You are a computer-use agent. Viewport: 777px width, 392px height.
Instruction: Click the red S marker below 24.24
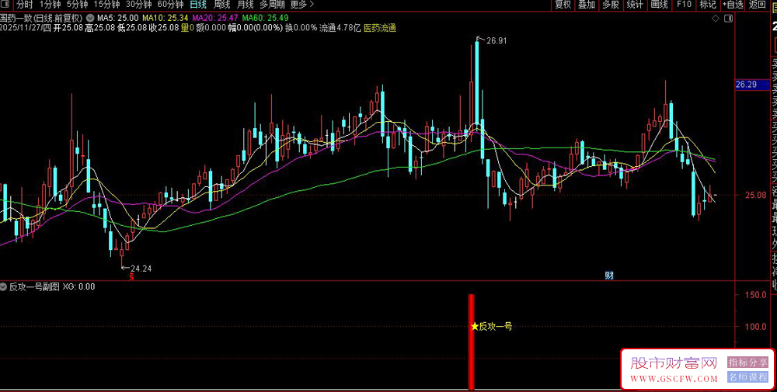click(132, 276)
